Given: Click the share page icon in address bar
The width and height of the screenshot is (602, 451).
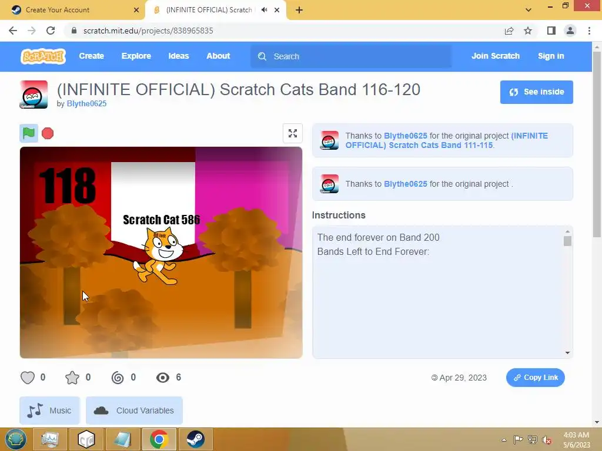Looking at the screenshot, I should pos(509,31).
